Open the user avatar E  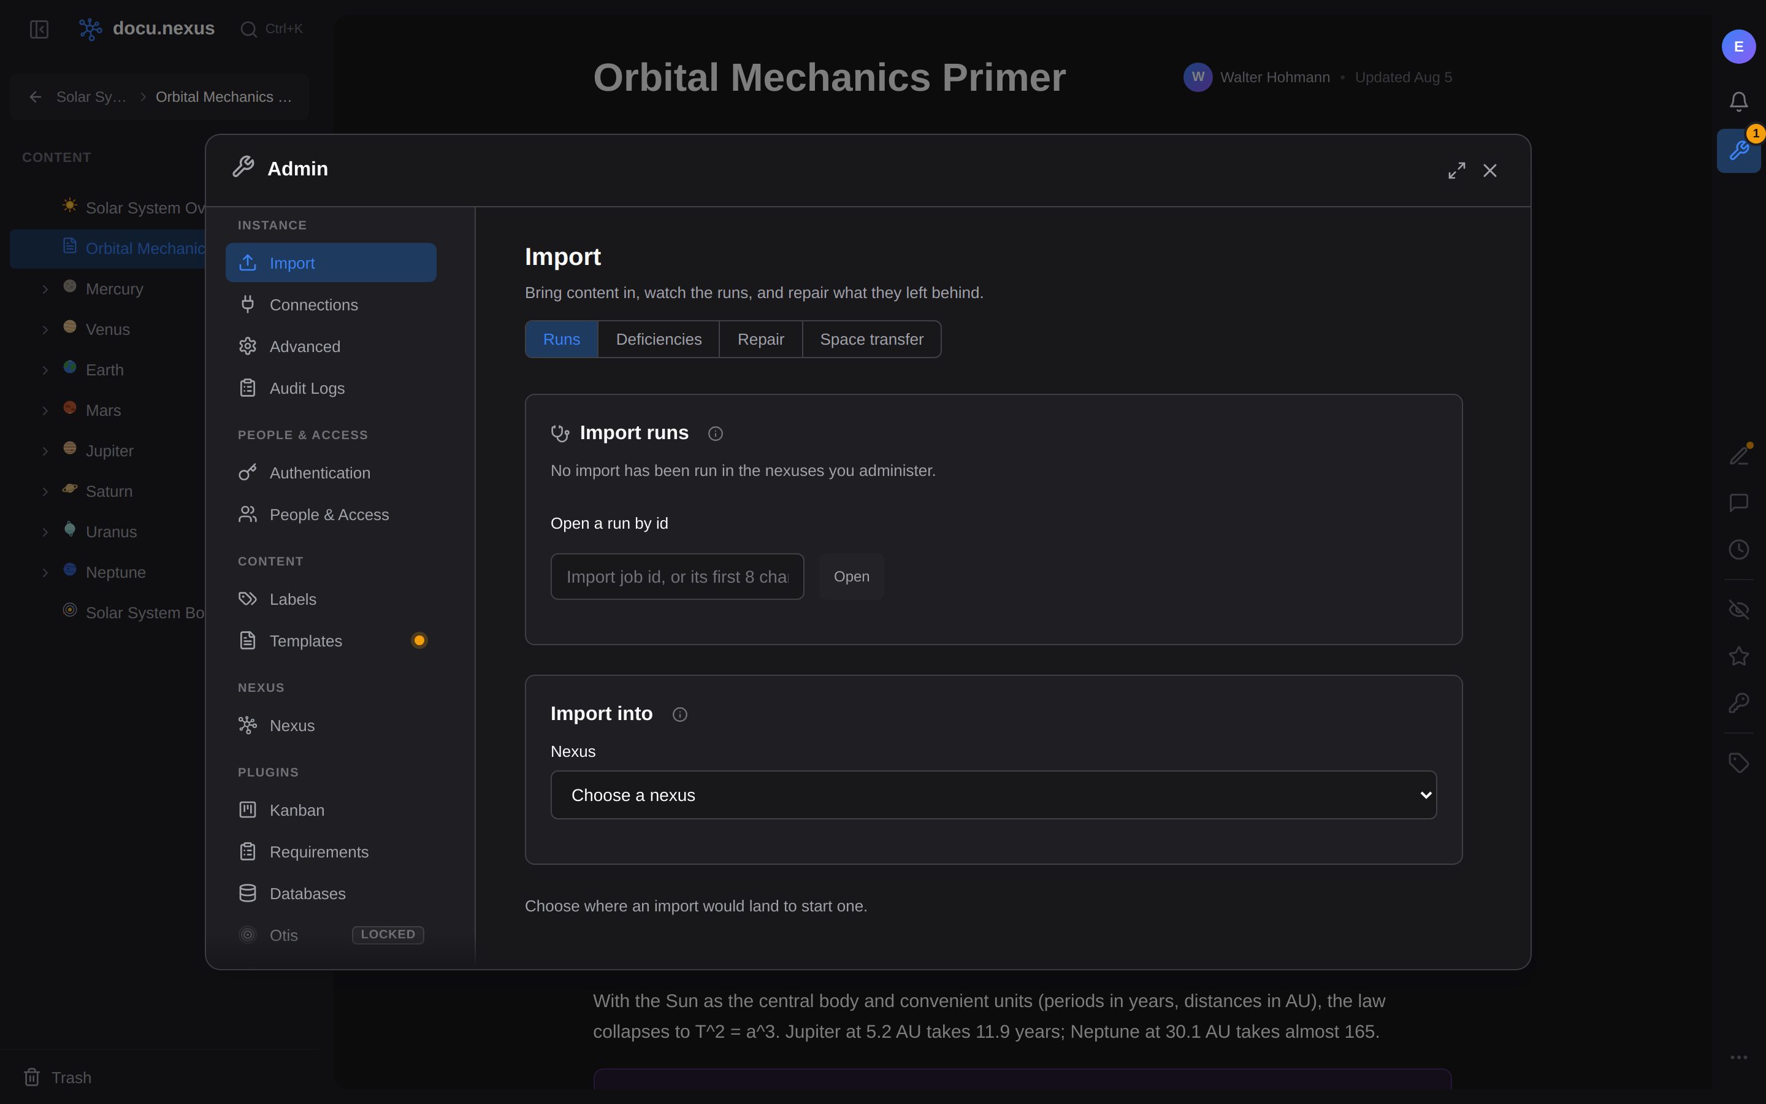(x=1739, y=47)
